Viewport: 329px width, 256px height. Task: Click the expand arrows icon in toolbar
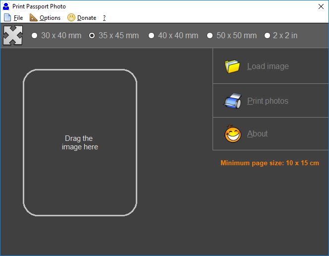[x=13, y=36]
